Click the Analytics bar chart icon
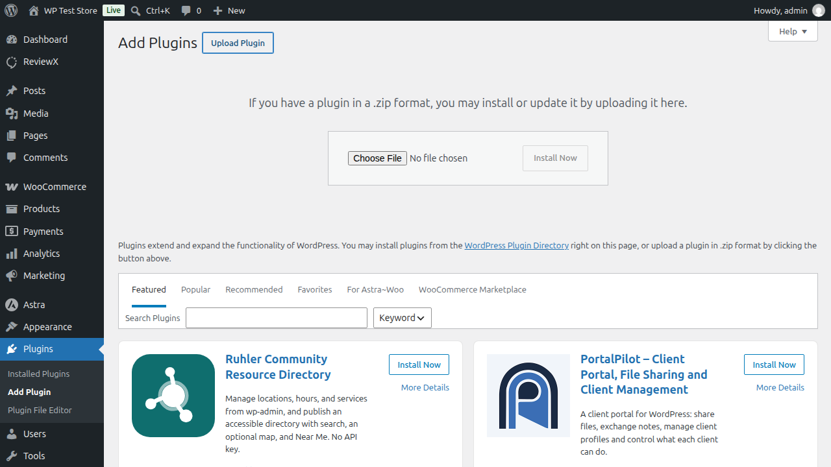 pyautogui.click(x=12, y=254)
